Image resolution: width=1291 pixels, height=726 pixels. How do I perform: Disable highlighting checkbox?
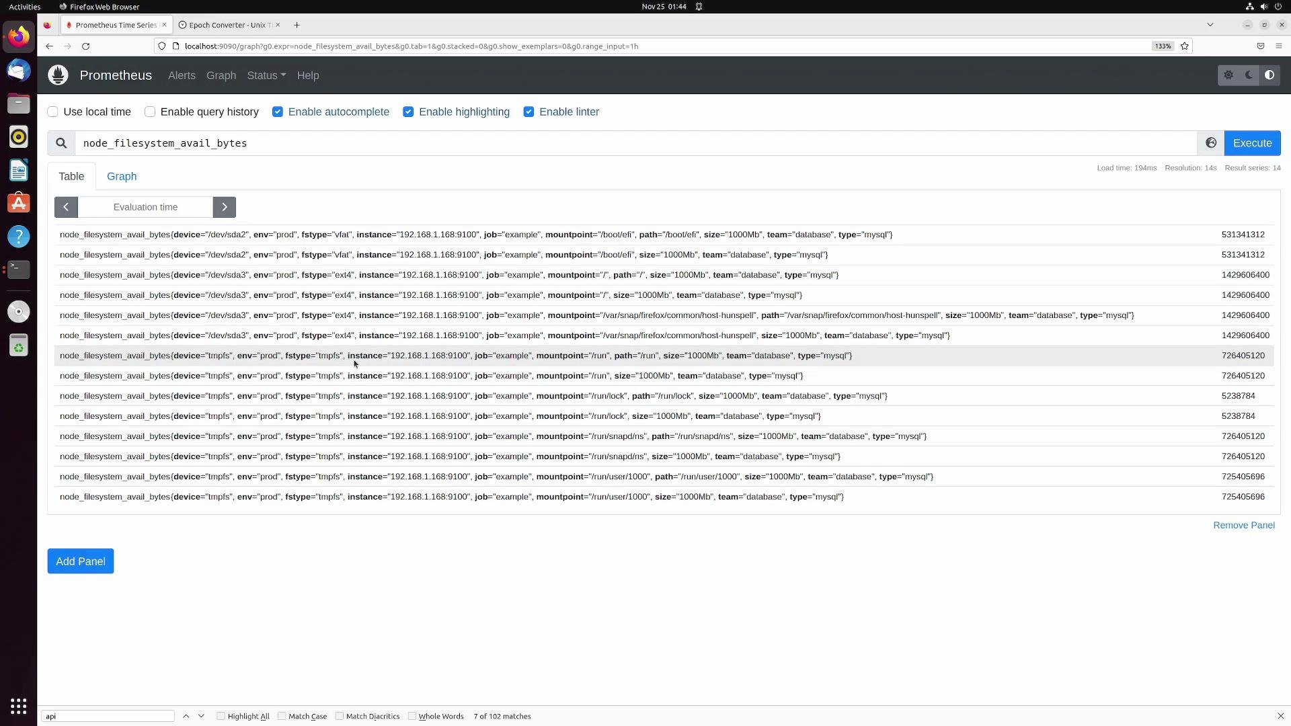tap(408, 112)
